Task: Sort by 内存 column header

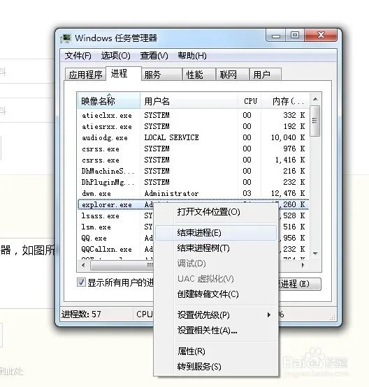Action: [x=285, y=101]
